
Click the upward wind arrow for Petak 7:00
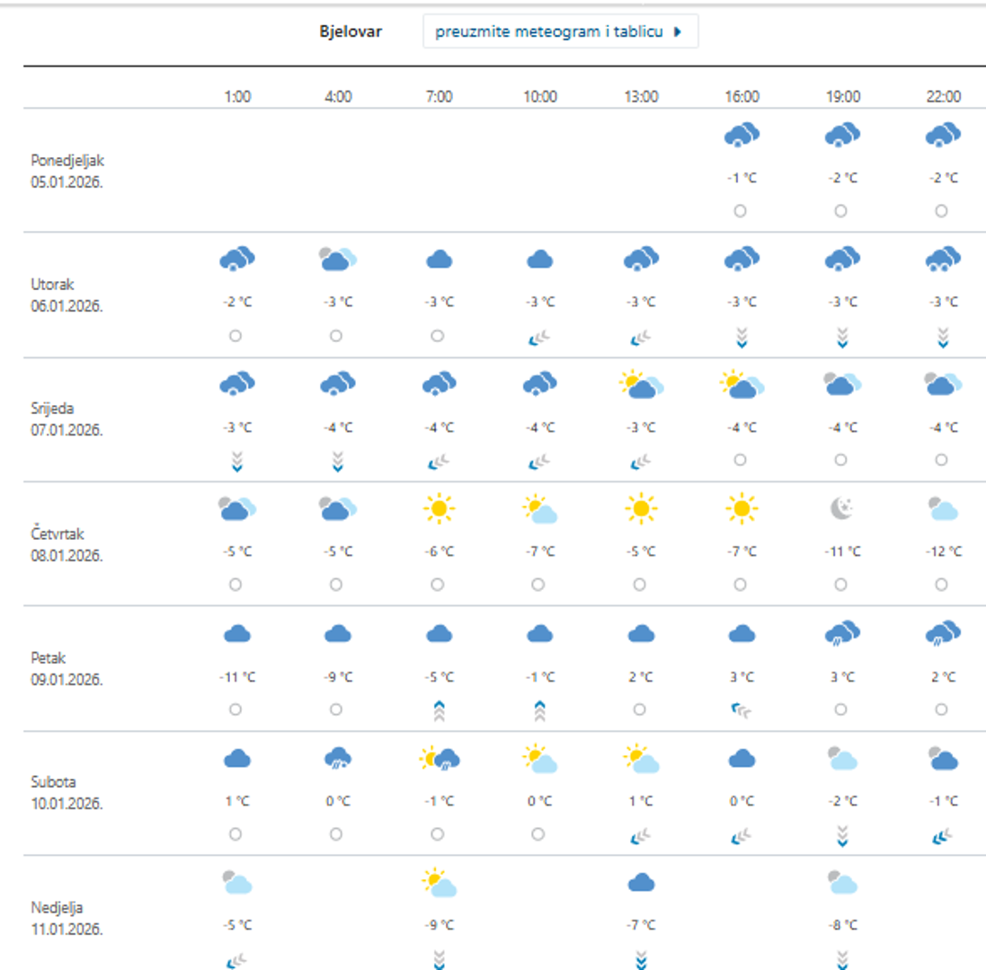coord(438,710)
